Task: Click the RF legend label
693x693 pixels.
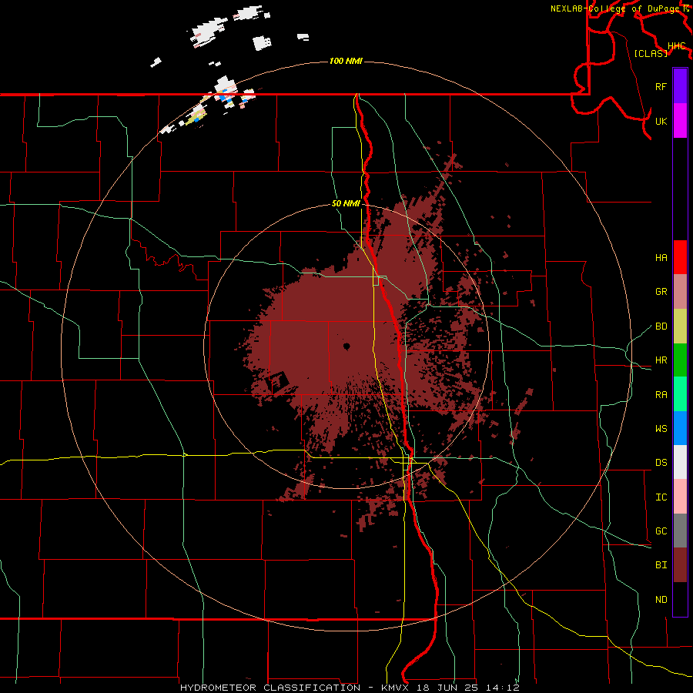Action: click(x=661, y=86)
